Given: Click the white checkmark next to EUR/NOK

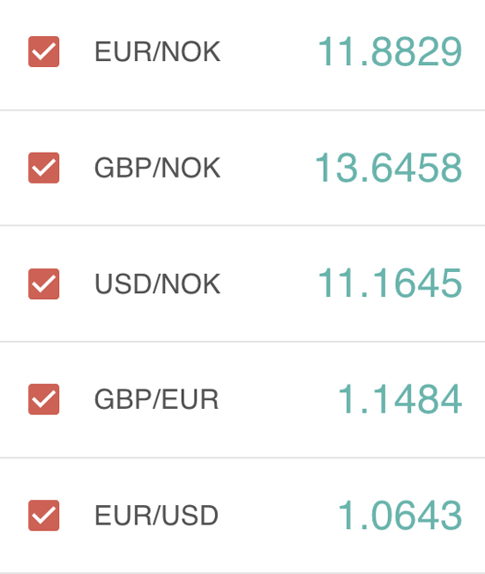Looking at the screenshot, I should point(44,51).
